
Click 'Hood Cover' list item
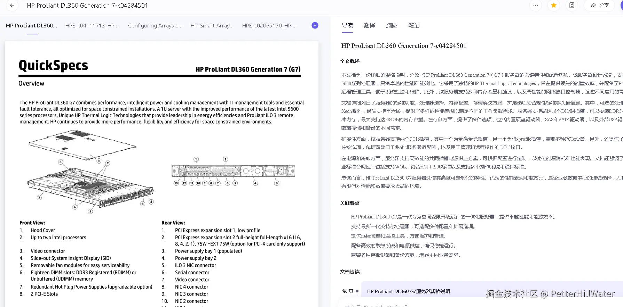43,230
